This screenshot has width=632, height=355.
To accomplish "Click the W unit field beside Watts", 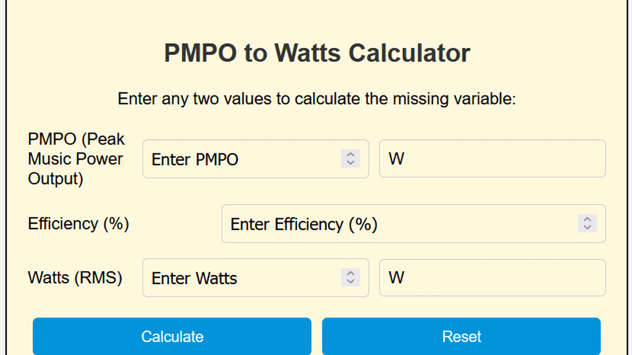I will pyautogui.click(x=492, y=277).
